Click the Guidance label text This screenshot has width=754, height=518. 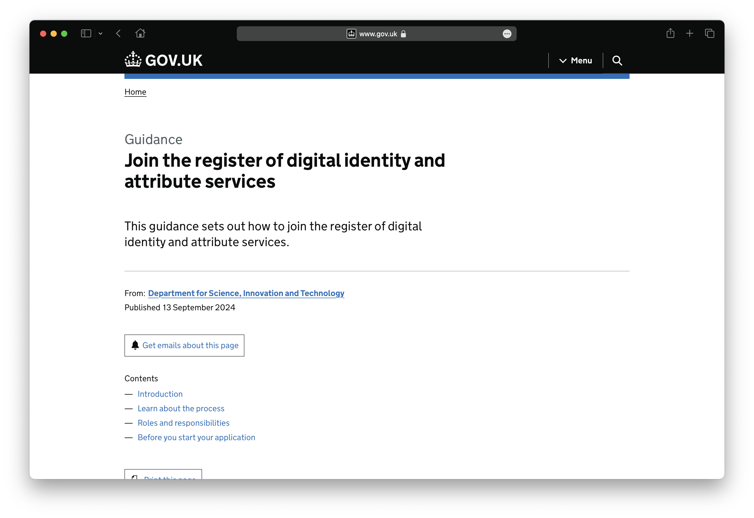click(x=154, y=140)
